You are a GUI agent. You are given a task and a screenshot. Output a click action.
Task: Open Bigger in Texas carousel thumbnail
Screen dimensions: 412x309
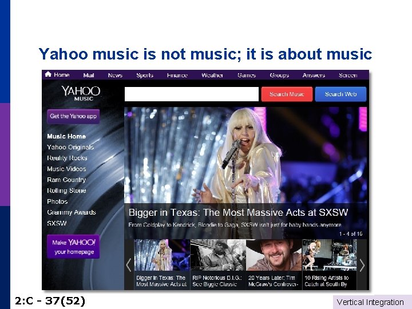click(x=162, y=255)
